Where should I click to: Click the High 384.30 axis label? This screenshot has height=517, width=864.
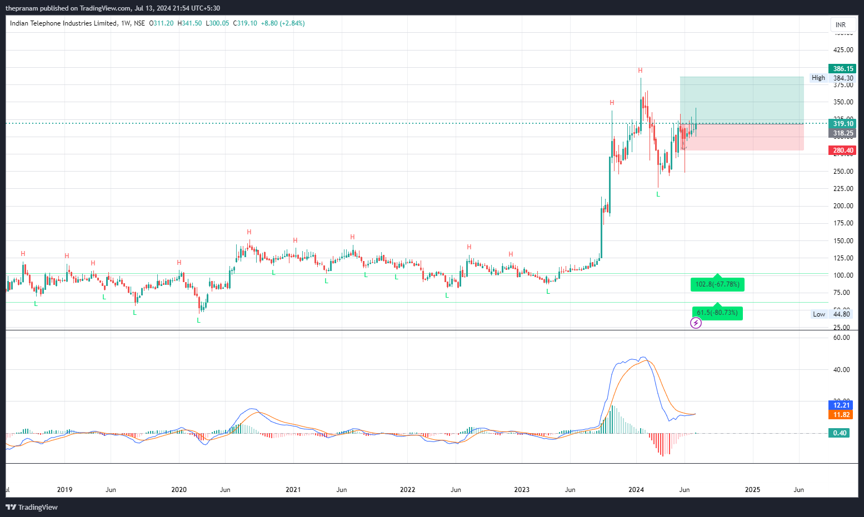tap(832, 78)
